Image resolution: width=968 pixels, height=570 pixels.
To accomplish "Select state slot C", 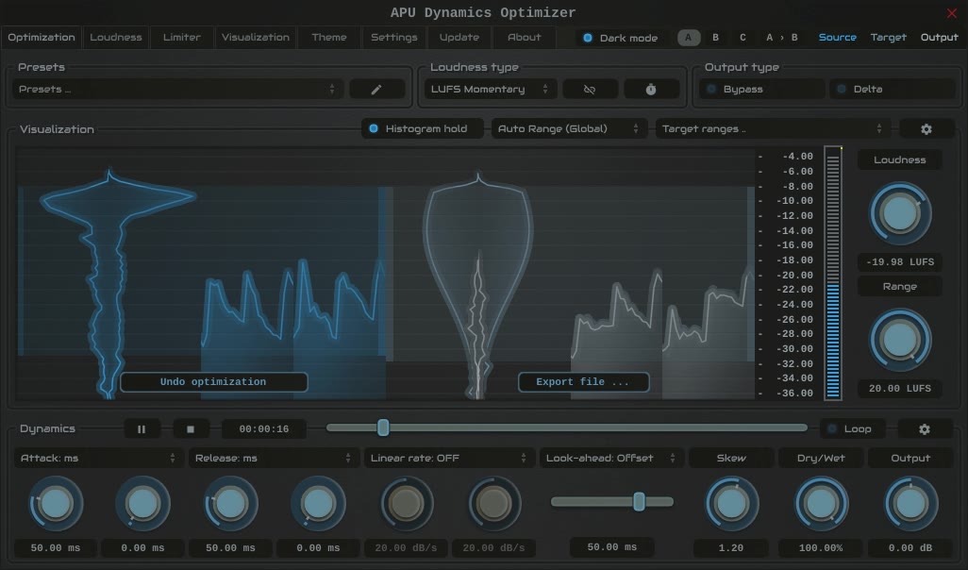I will pos(743,38).
